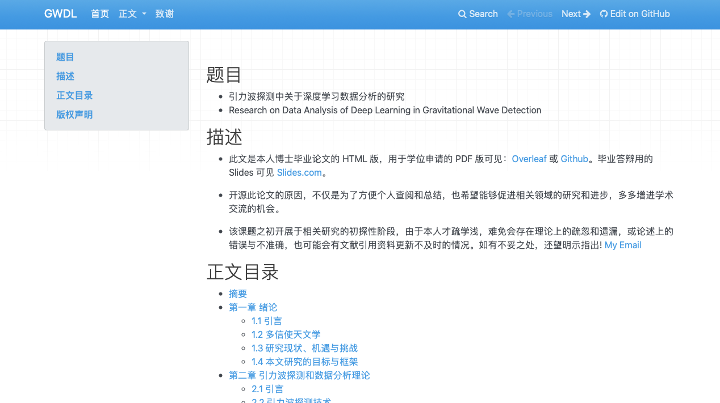
Task: Open section 1.2 多信使天文学
Action: click(286, 334)
